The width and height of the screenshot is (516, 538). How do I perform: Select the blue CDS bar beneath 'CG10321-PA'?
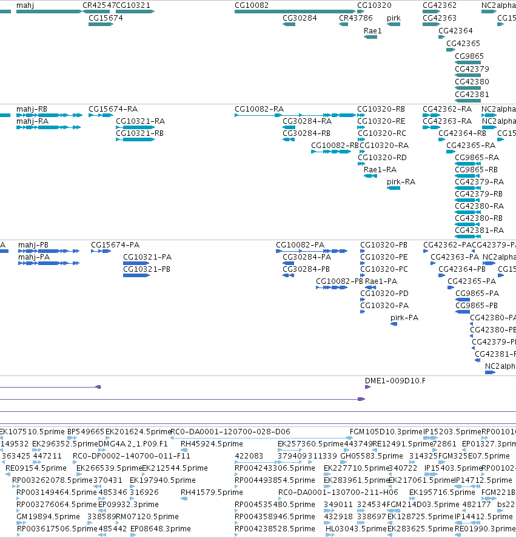136,263
